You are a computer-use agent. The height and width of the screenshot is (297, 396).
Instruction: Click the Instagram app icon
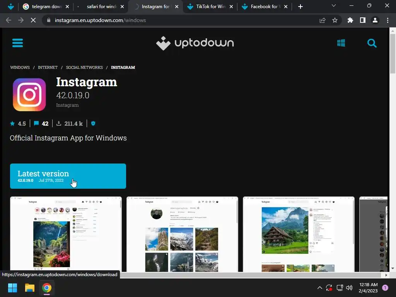click(x=29, y=95)
